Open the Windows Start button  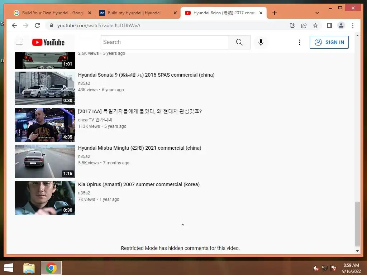point(9,268)
